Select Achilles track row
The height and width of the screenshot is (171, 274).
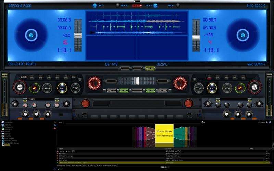coord(163,154)
